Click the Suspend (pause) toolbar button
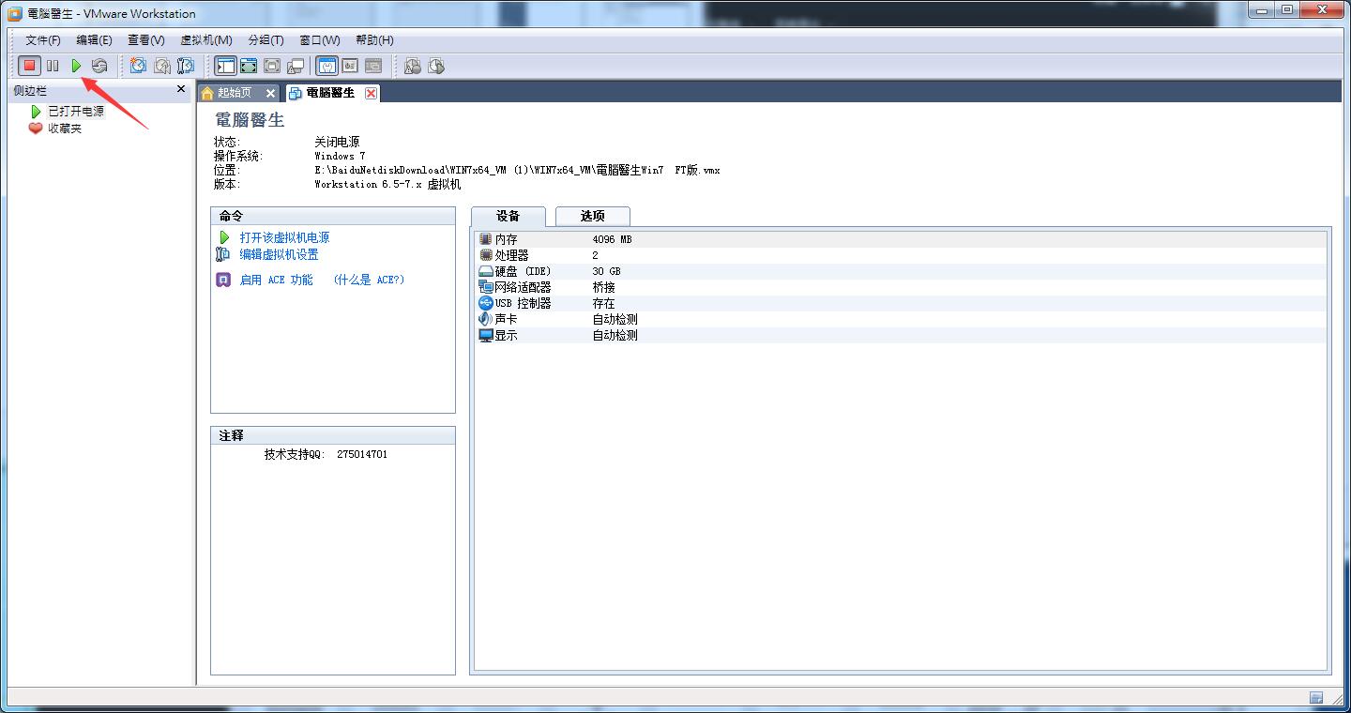The height and width of the screenshot is (713, 1351). coord(53,66)
